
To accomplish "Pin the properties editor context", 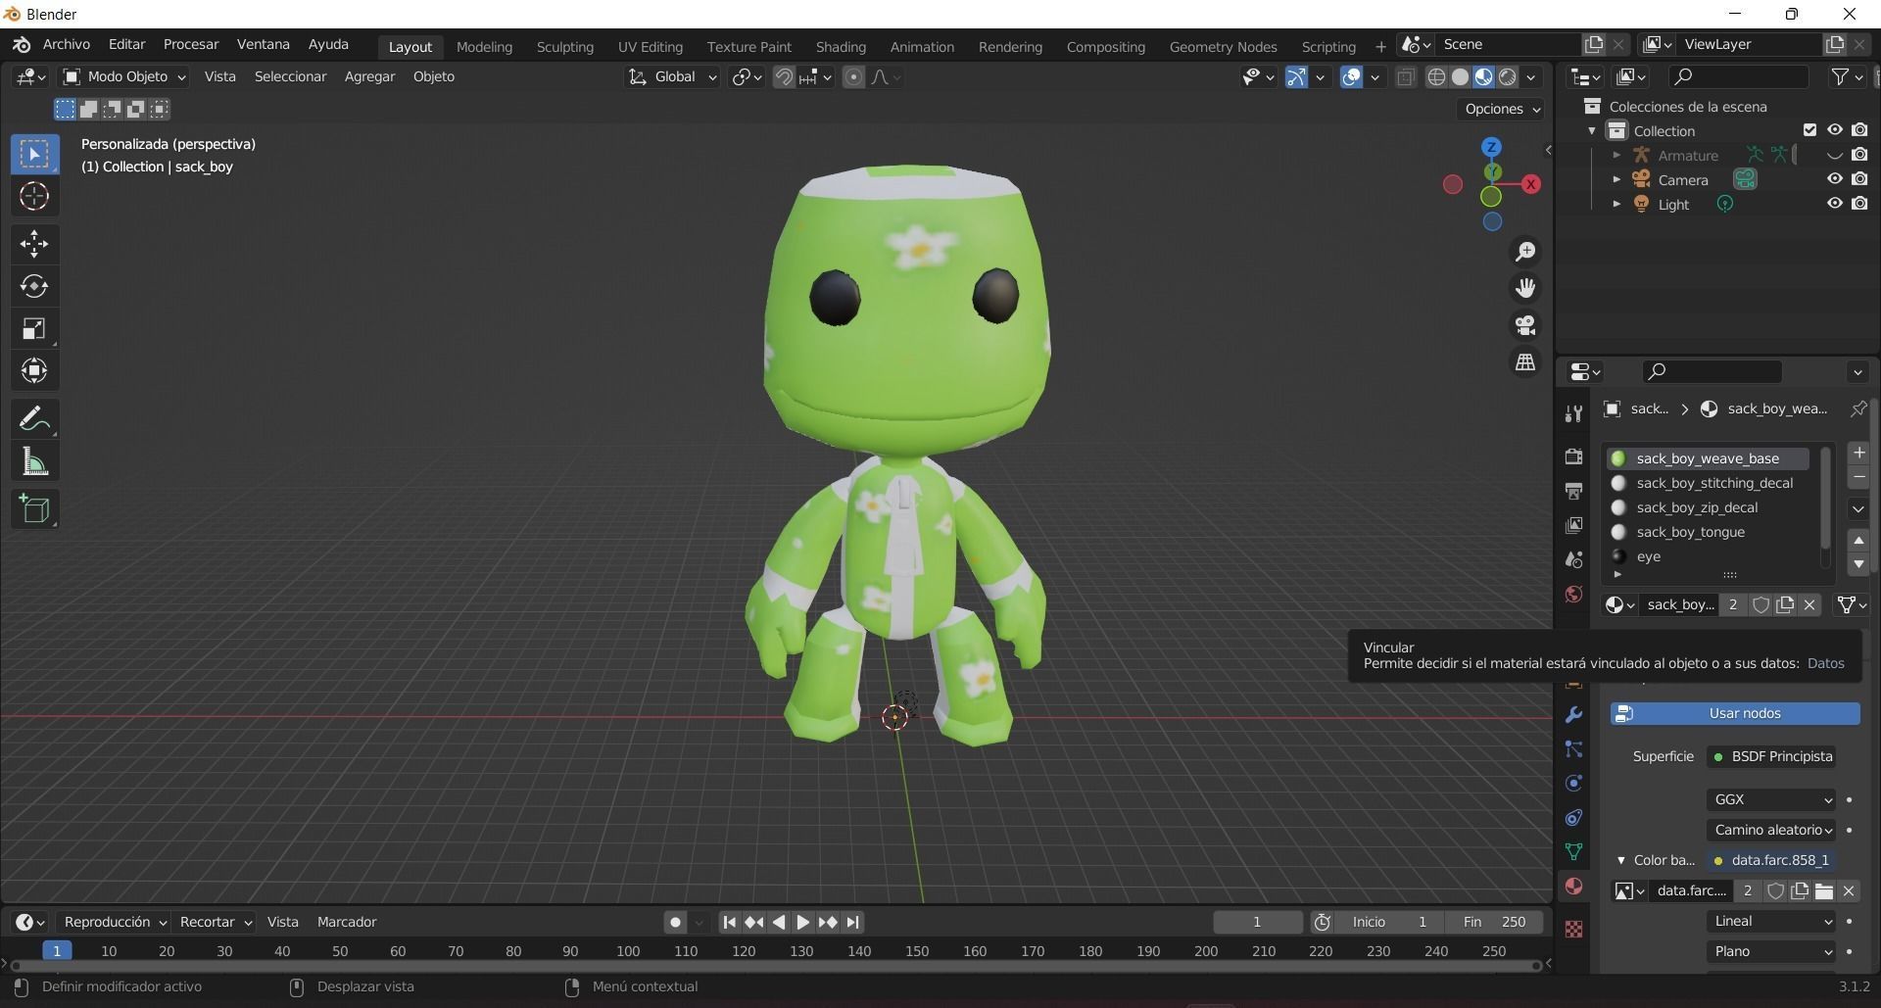I will [x=1857, y=408].
